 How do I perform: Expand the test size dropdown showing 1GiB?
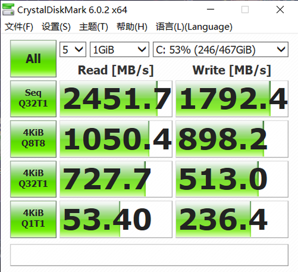click(x=119, y=49)
